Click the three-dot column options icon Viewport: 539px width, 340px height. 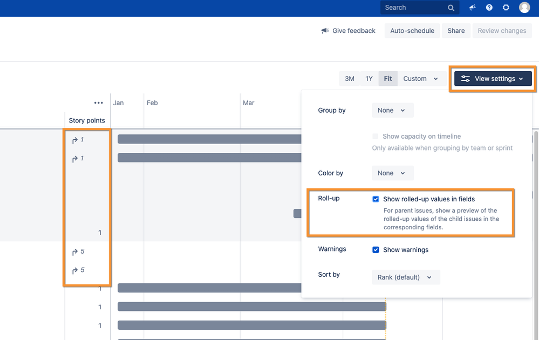click(x=98, y=103)
